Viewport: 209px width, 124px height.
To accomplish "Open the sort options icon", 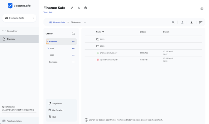I will click(x=201, y=22).
